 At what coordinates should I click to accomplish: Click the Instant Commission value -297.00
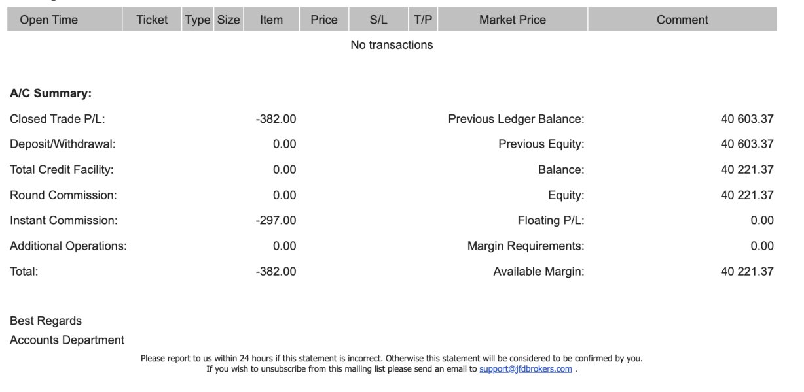[x=276, y=221]
